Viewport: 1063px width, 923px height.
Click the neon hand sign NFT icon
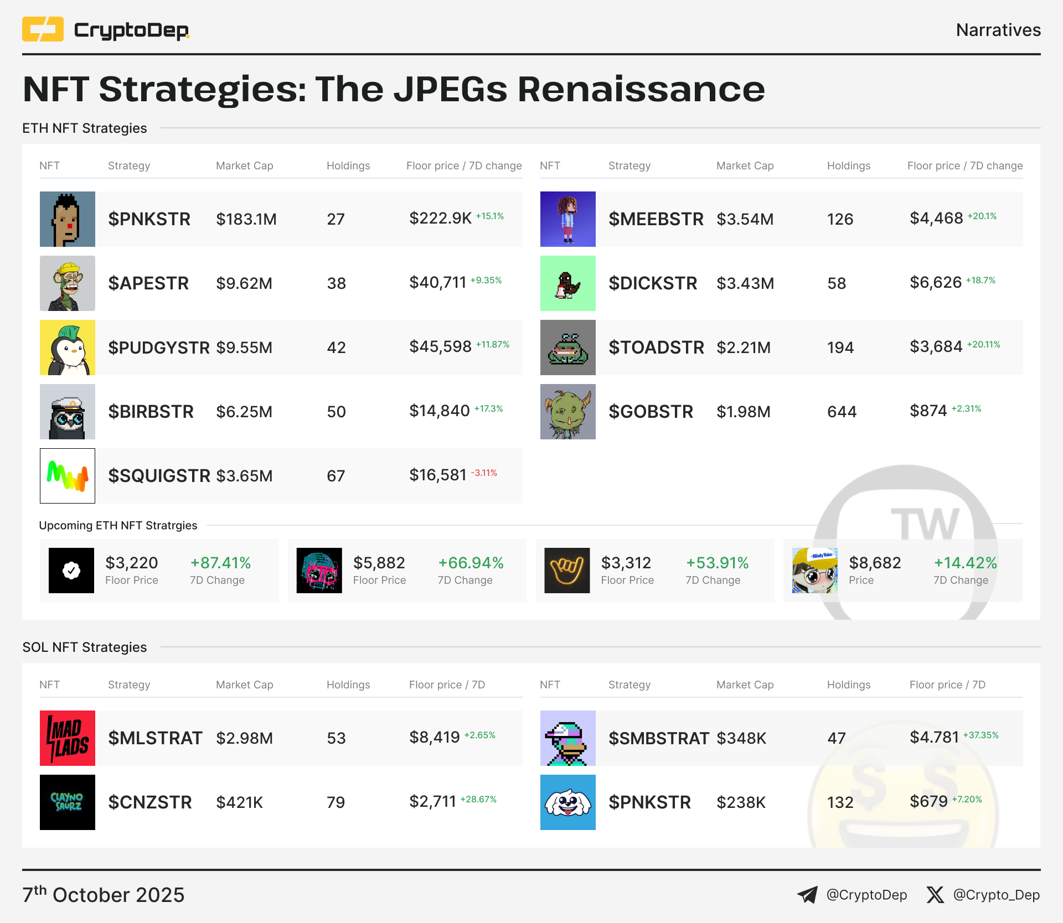567,571
